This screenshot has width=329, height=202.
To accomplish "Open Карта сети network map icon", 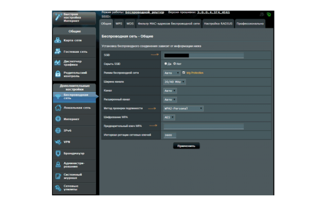I will click(58, 40).
